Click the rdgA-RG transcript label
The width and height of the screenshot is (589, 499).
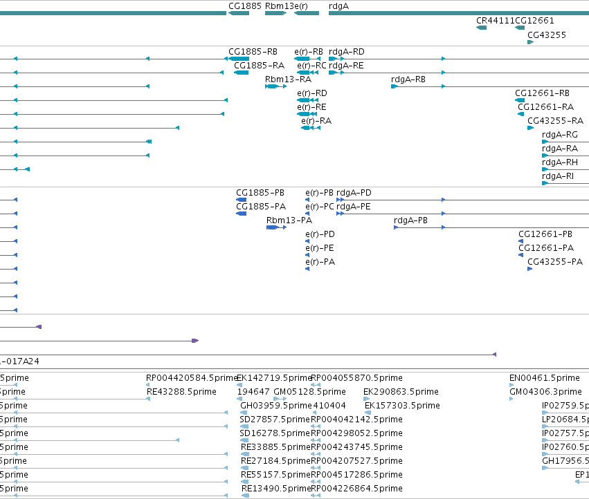pos(560,135)
